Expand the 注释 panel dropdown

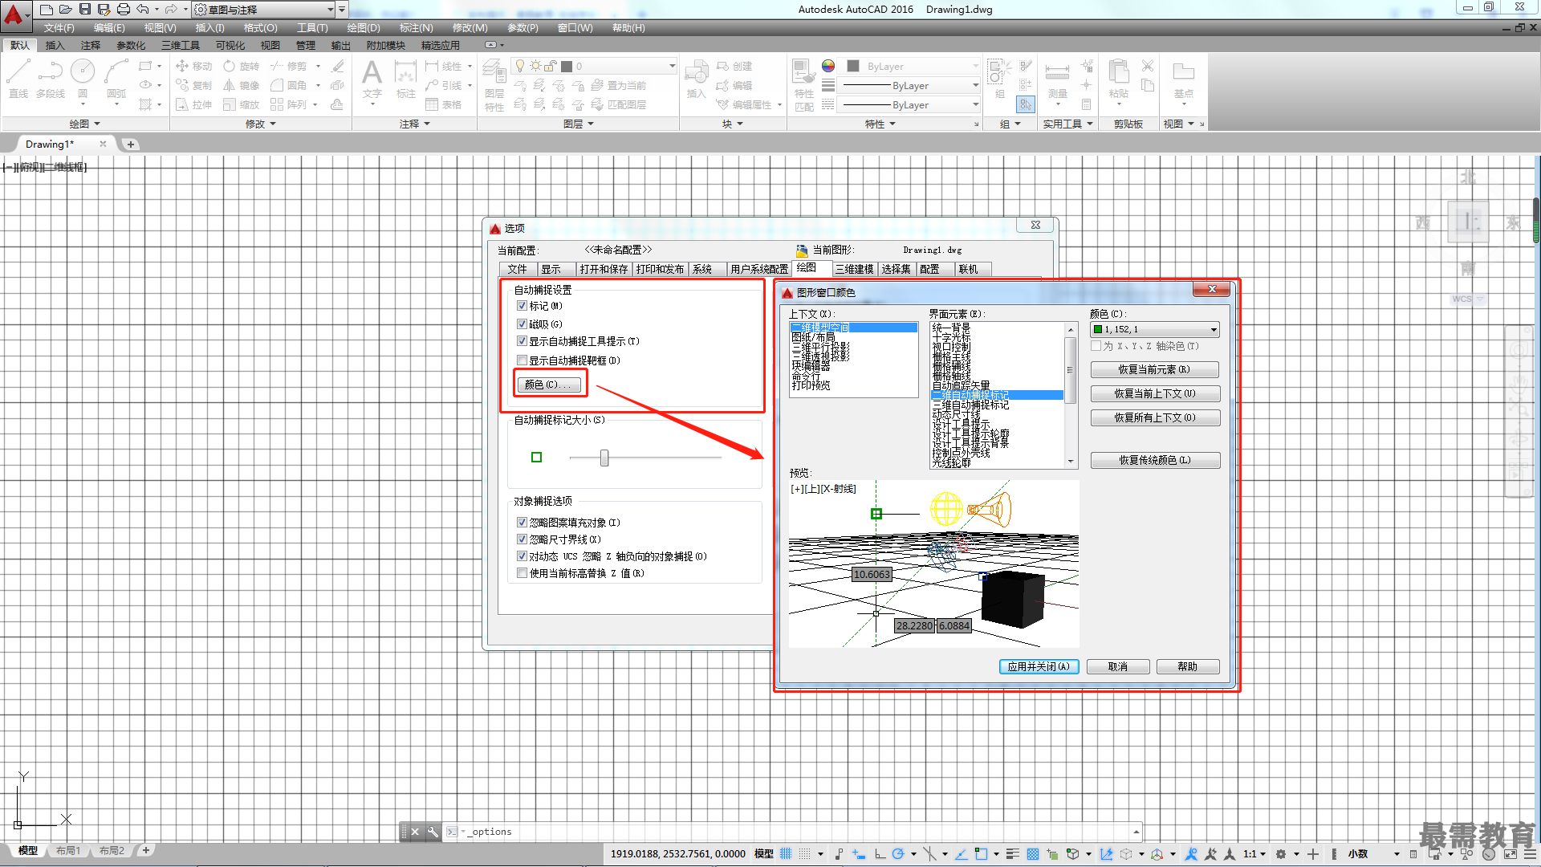tap(415, 124)
